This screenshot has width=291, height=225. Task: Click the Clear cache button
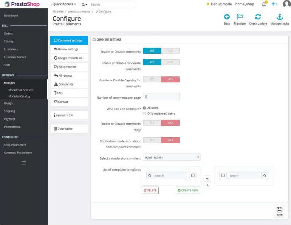pyautogui.click(x=69, y=129)
